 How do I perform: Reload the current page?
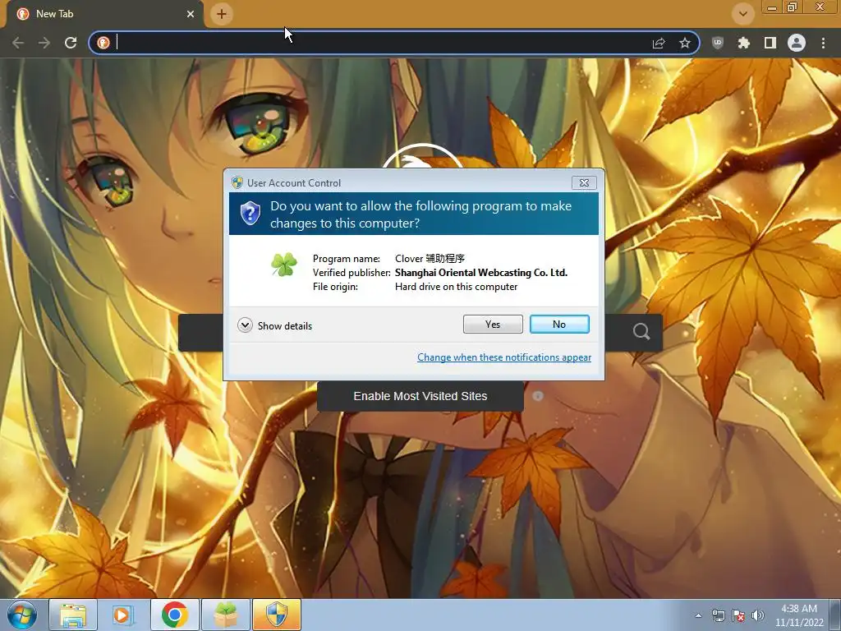pyautogui.click(x=71, y=43)
